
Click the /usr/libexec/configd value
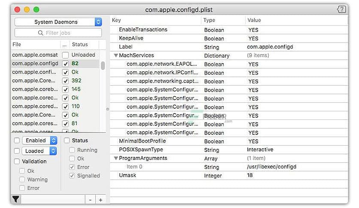[271, 167]
